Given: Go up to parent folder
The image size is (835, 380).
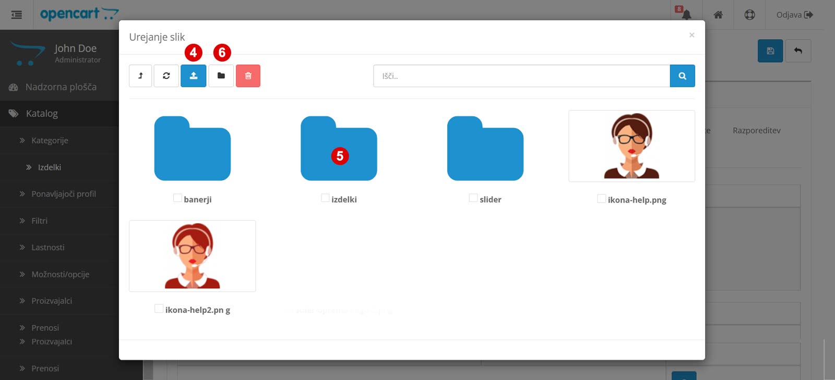Looking at the screenshot, I should (x=140, y=76).
